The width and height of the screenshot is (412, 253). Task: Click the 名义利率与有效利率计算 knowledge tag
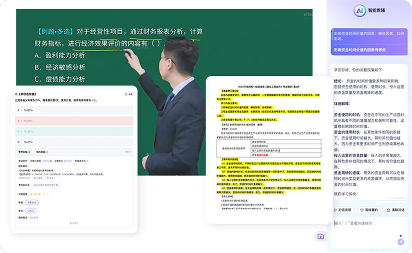tap(46, 185)
